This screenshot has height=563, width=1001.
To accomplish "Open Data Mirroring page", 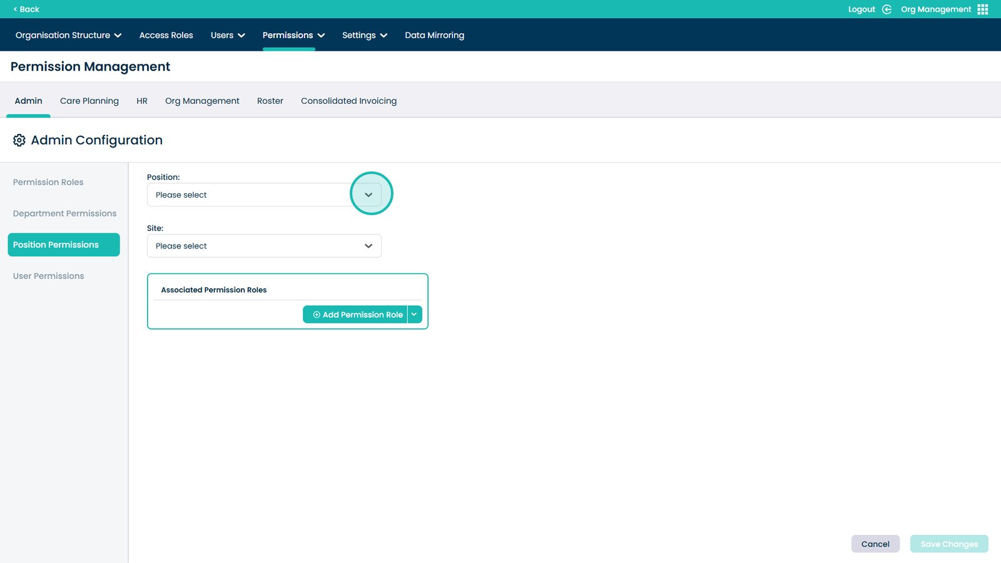I will pyautogui.click(x=434, y=35).
